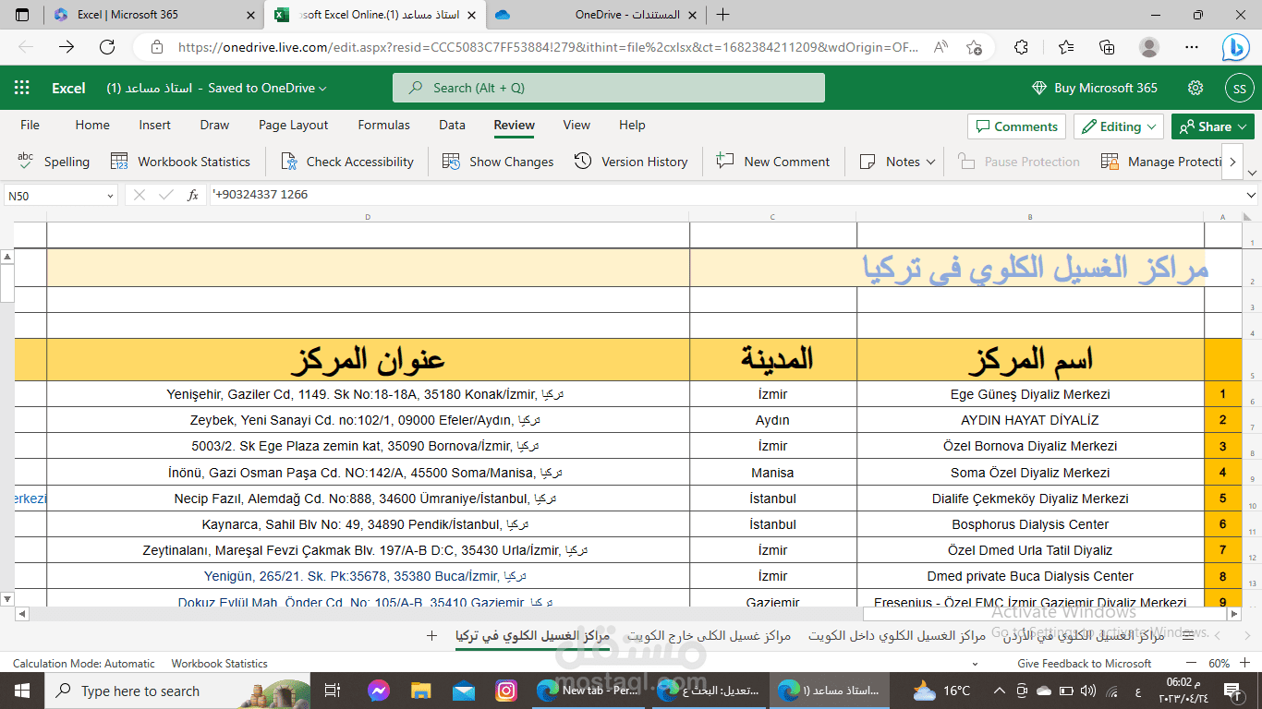Open Excel settings gear
The width and height of the screenshot is (1262, 709).
[x=1195, y=88]
